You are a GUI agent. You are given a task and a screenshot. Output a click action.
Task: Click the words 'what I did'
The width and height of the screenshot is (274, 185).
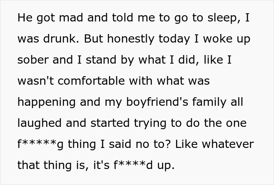(168, 60)
